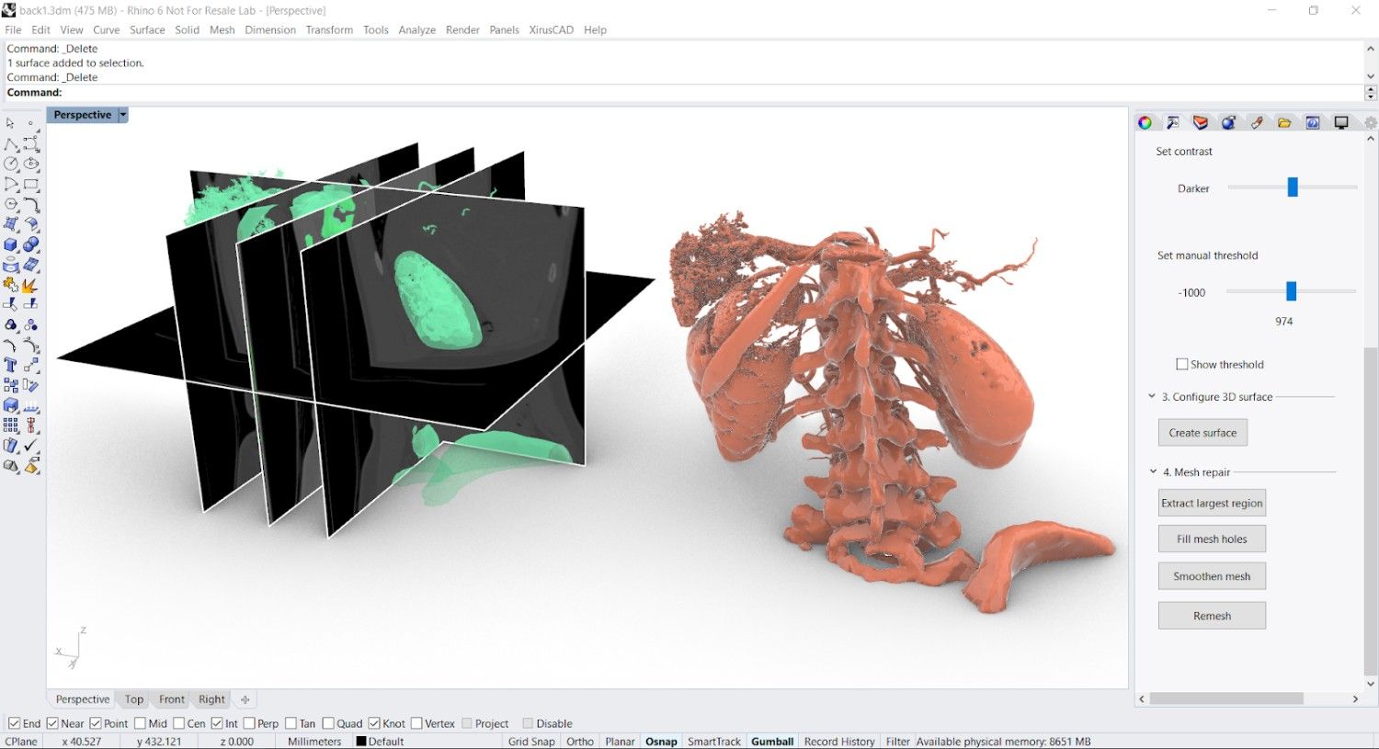
Task: Open the Perspective viewport dropdown
Action: (x=122, y=114)
